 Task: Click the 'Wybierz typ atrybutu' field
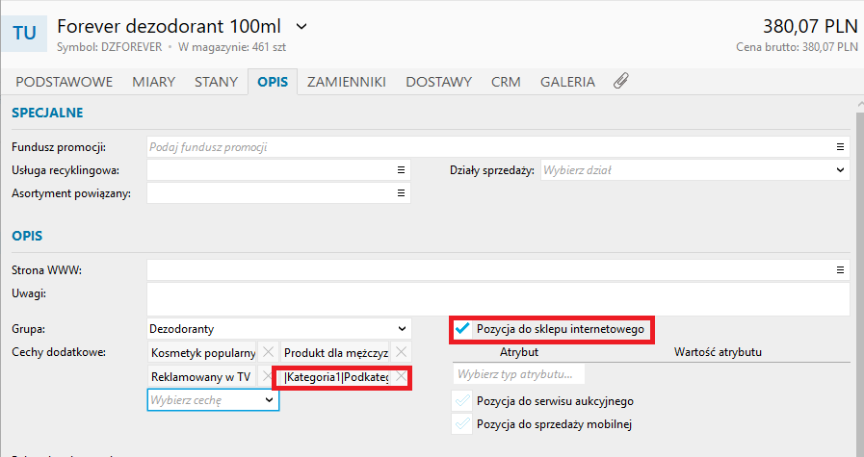tap(518, 373)
